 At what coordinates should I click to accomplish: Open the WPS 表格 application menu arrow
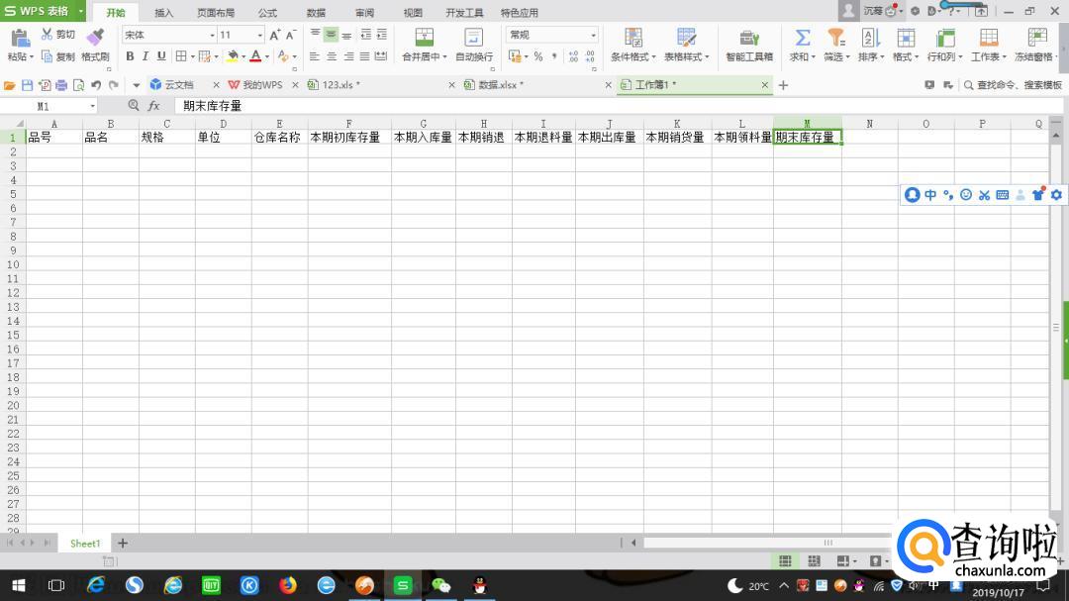tap(81, 11)
